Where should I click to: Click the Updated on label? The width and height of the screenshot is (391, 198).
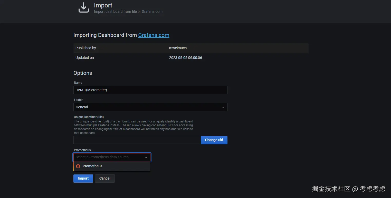click(x=85, y=58)
